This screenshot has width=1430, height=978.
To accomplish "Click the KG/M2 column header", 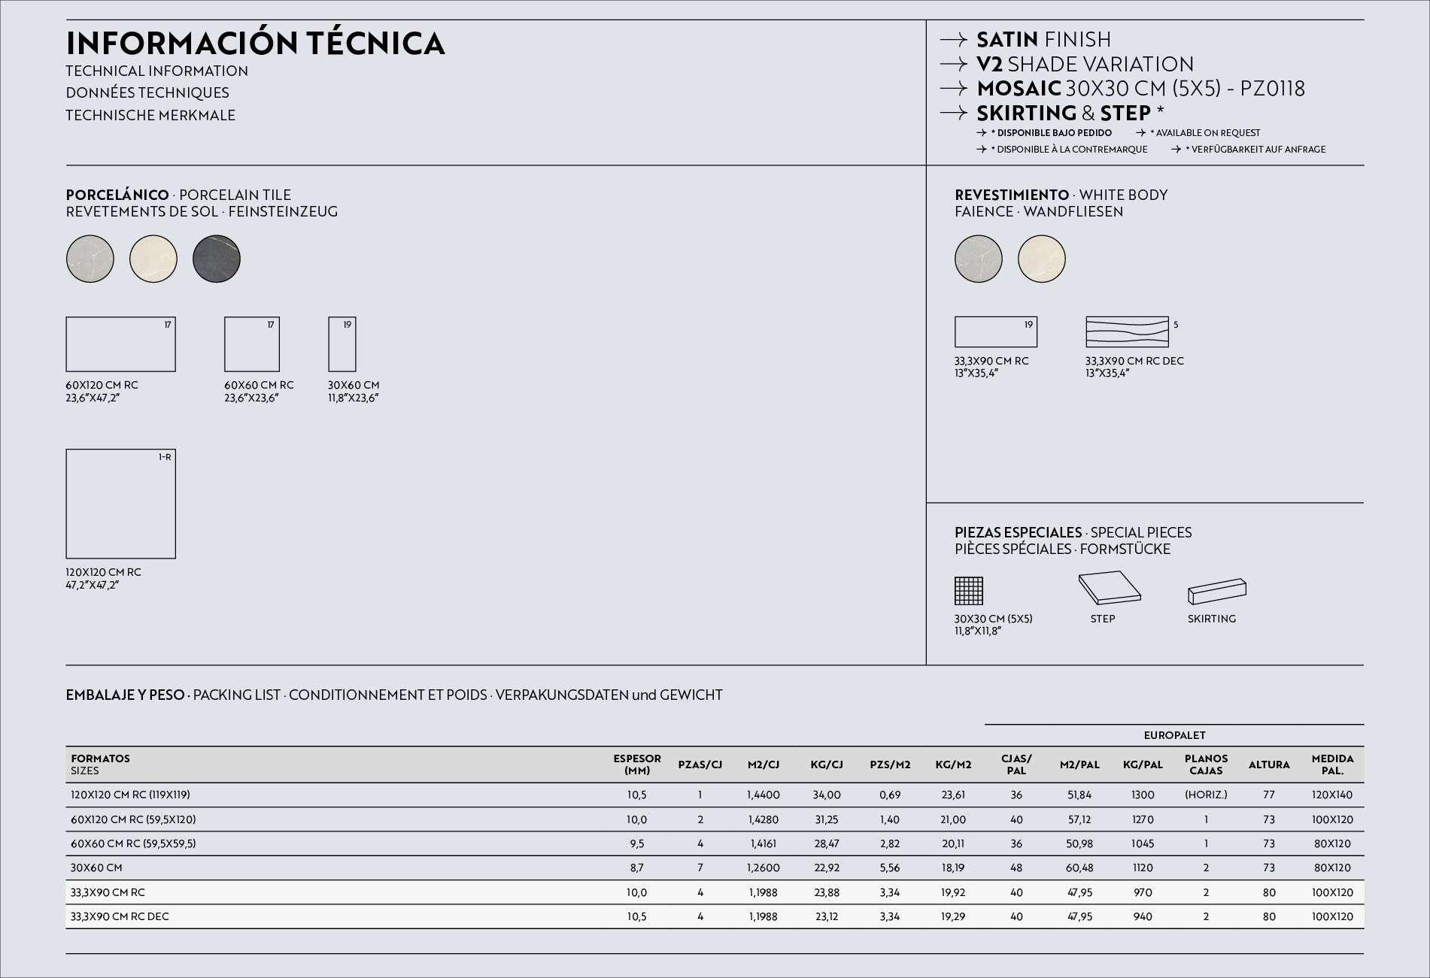I will coord(953,765).
